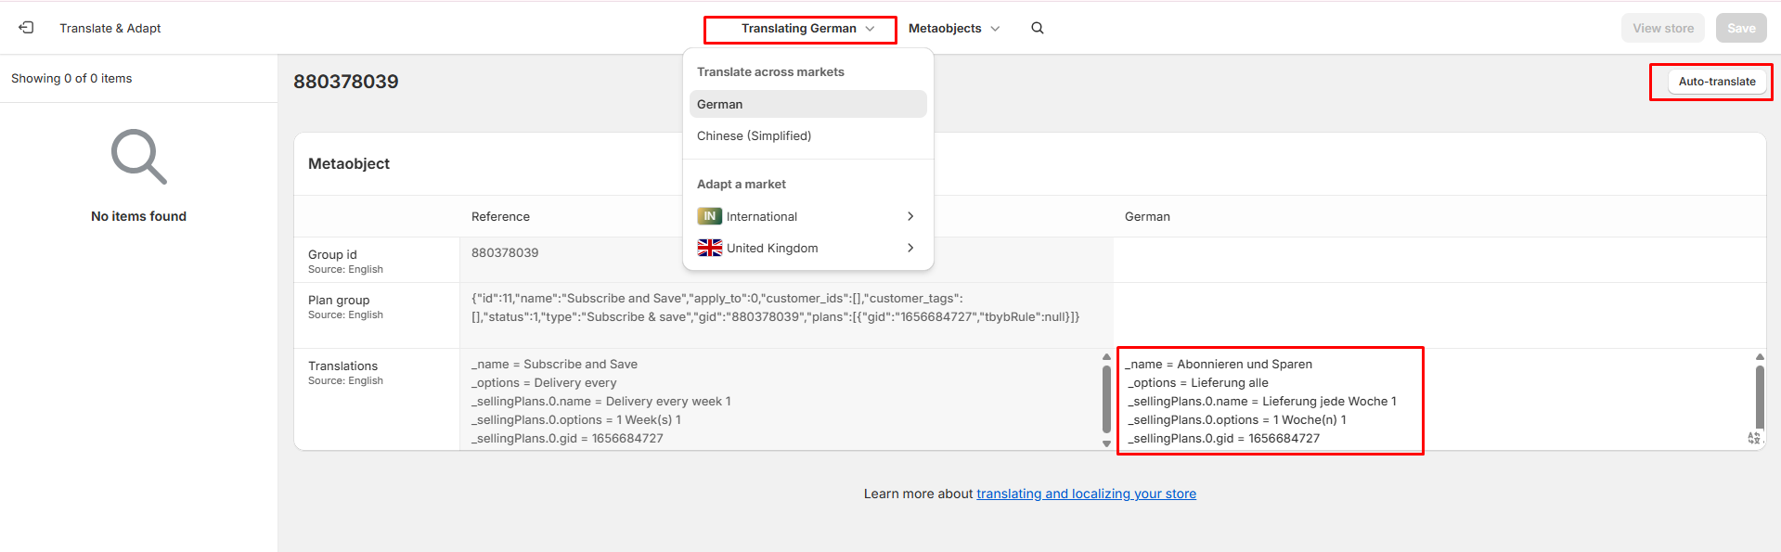Viewport: 1781px width, 552px height.
Task: Click the green IN International market badge
Action: pyautogui.click(x=710, y=216)
